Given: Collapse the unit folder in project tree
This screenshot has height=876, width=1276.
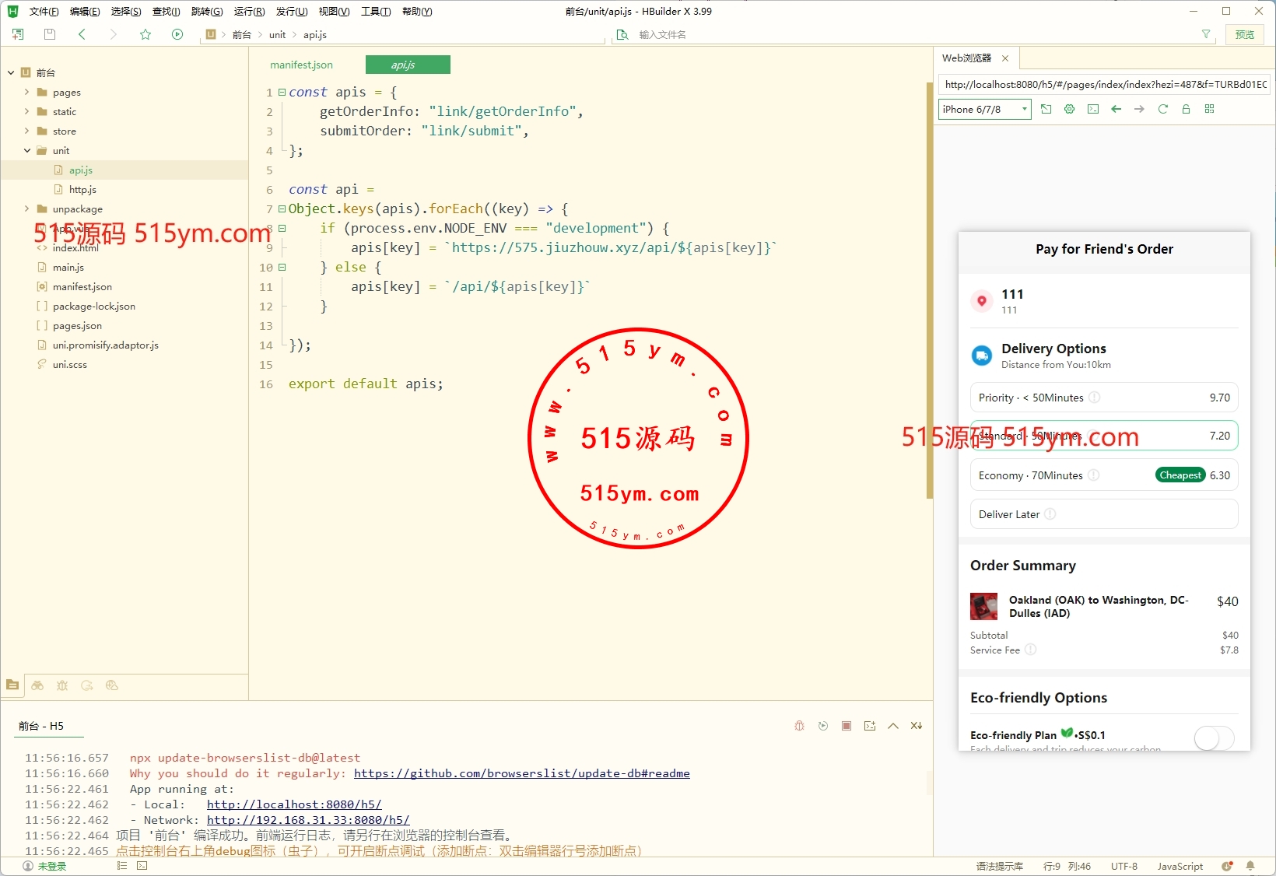Looking at the screenshot, I should click(x=27, y=151).
